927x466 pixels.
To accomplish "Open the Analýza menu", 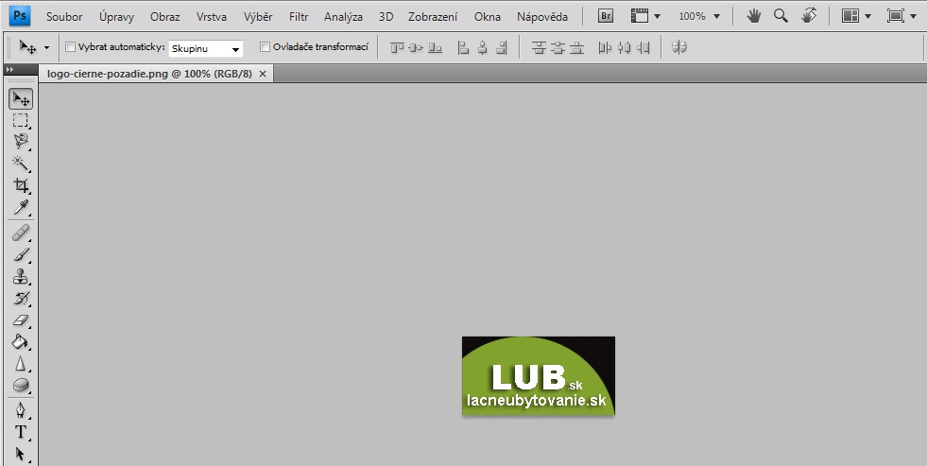I will (x=343, y=17).
